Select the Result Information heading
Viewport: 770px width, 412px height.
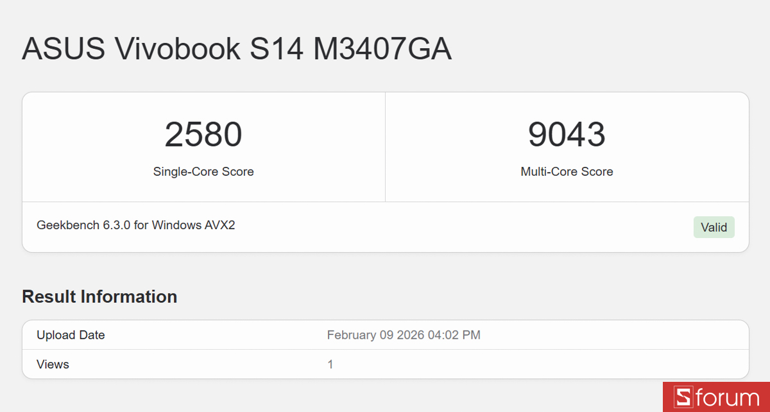click(99, 296)
